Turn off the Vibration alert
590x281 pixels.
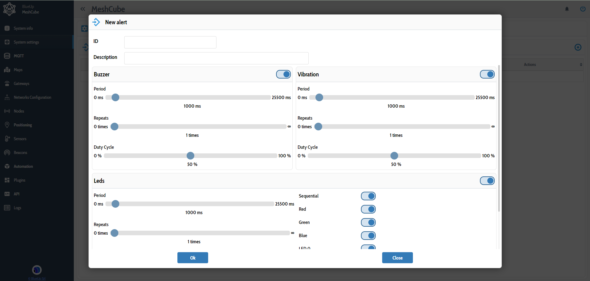tap(487, 74)
